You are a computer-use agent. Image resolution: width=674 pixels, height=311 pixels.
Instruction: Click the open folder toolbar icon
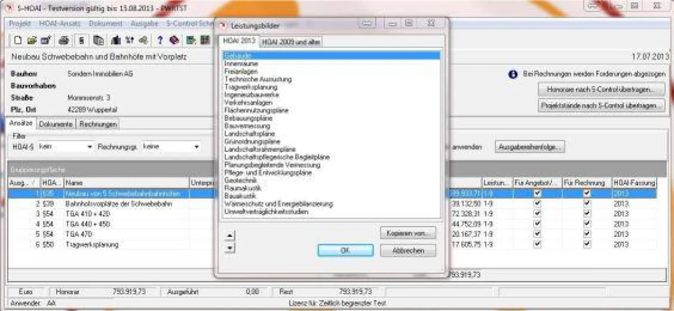pyautogui.click(x=32, y=40)
